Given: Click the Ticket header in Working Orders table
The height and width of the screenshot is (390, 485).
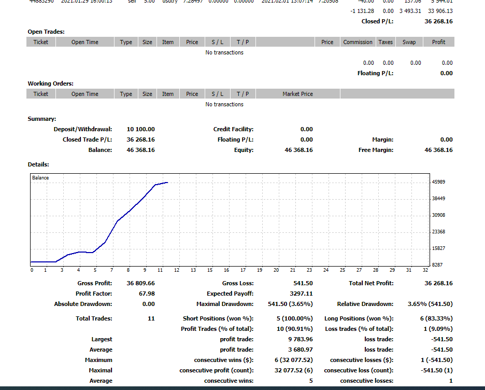Looking at the screenshot, I should click(41, 94).
